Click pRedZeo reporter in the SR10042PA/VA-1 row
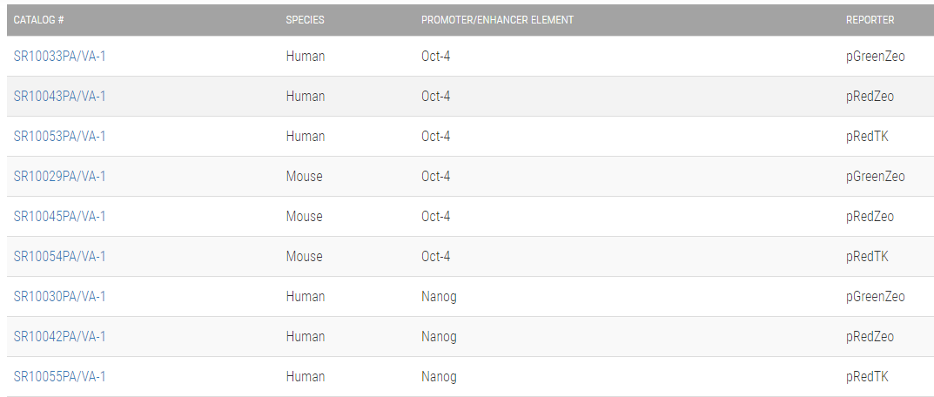 (870, 337)
